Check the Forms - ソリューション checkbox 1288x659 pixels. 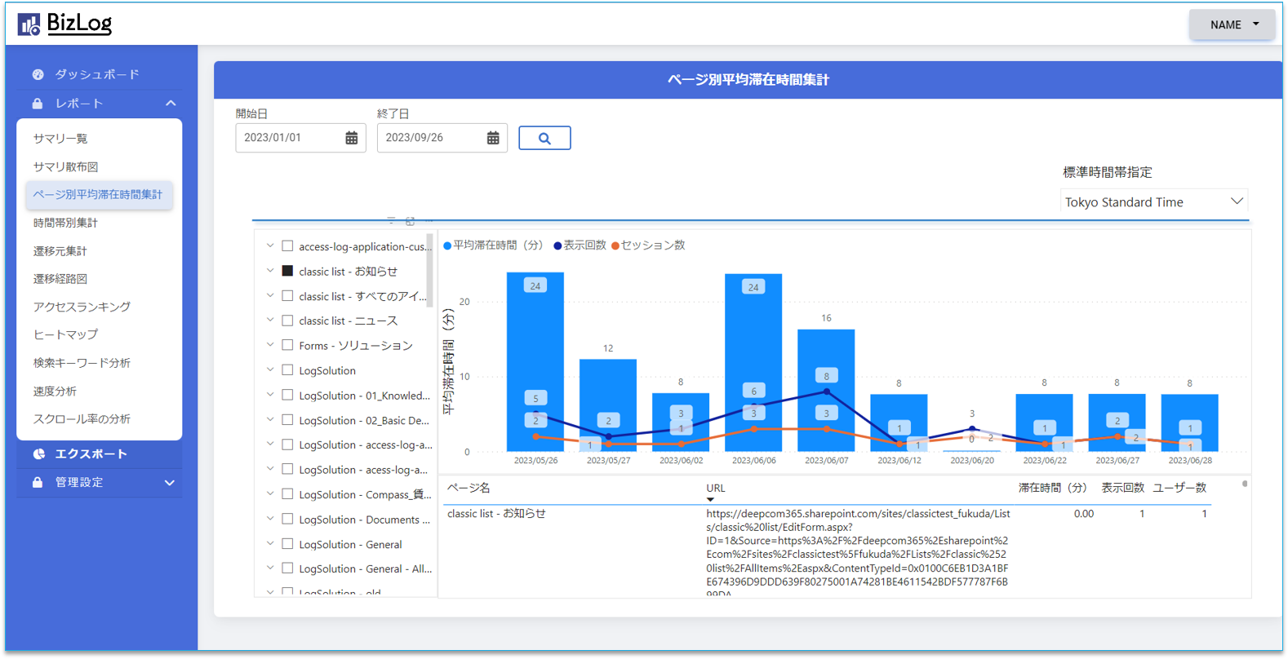[287, 345]
